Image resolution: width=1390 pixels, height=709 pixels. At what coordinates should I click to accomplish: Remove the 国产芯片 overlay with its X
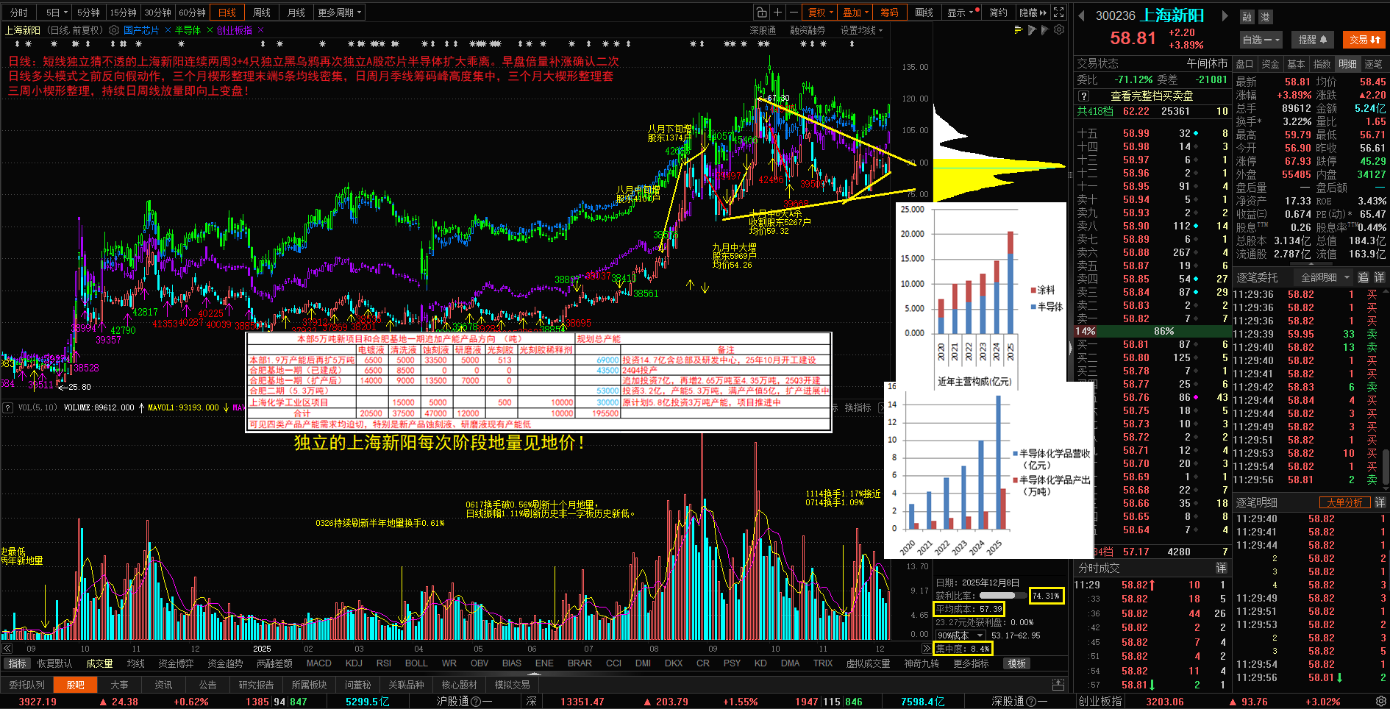(168, 30)
